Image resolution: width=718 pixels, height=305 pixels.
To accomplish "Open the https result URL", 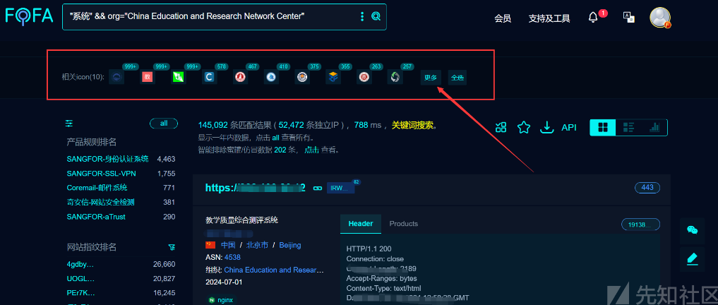I will pyautogui.click(x=256, y=188).
